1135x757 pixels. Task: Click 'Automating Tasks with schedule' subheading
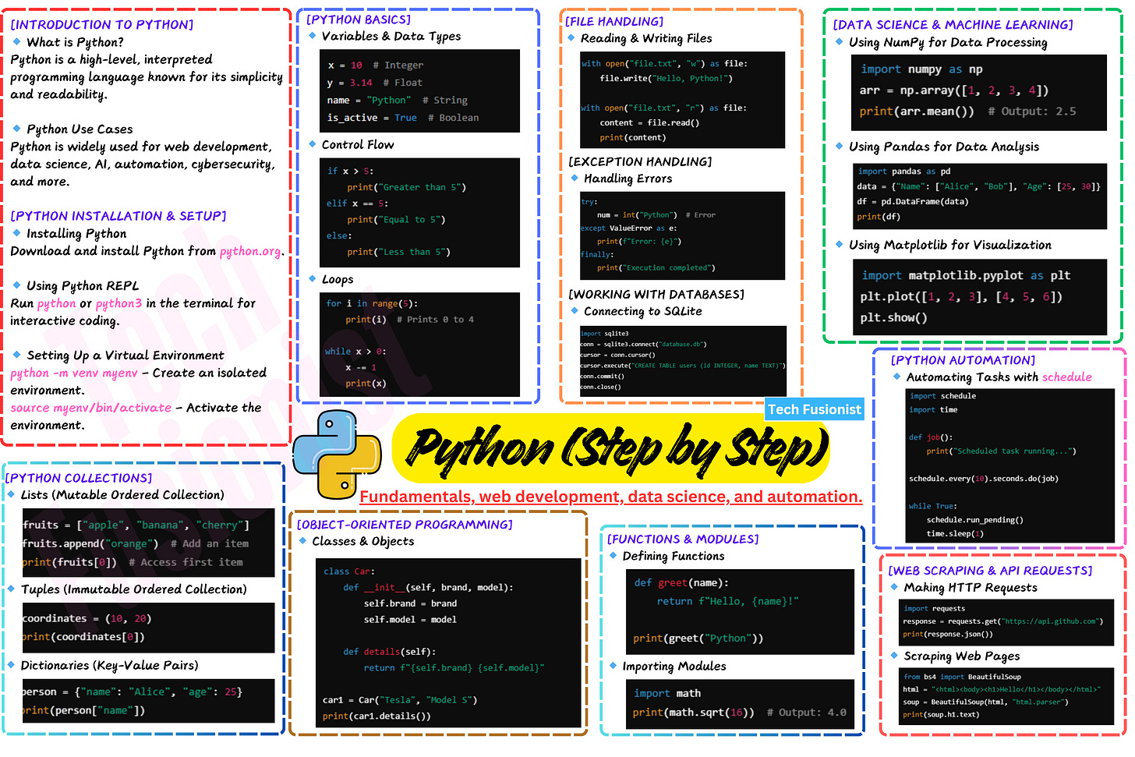(999, 377)
